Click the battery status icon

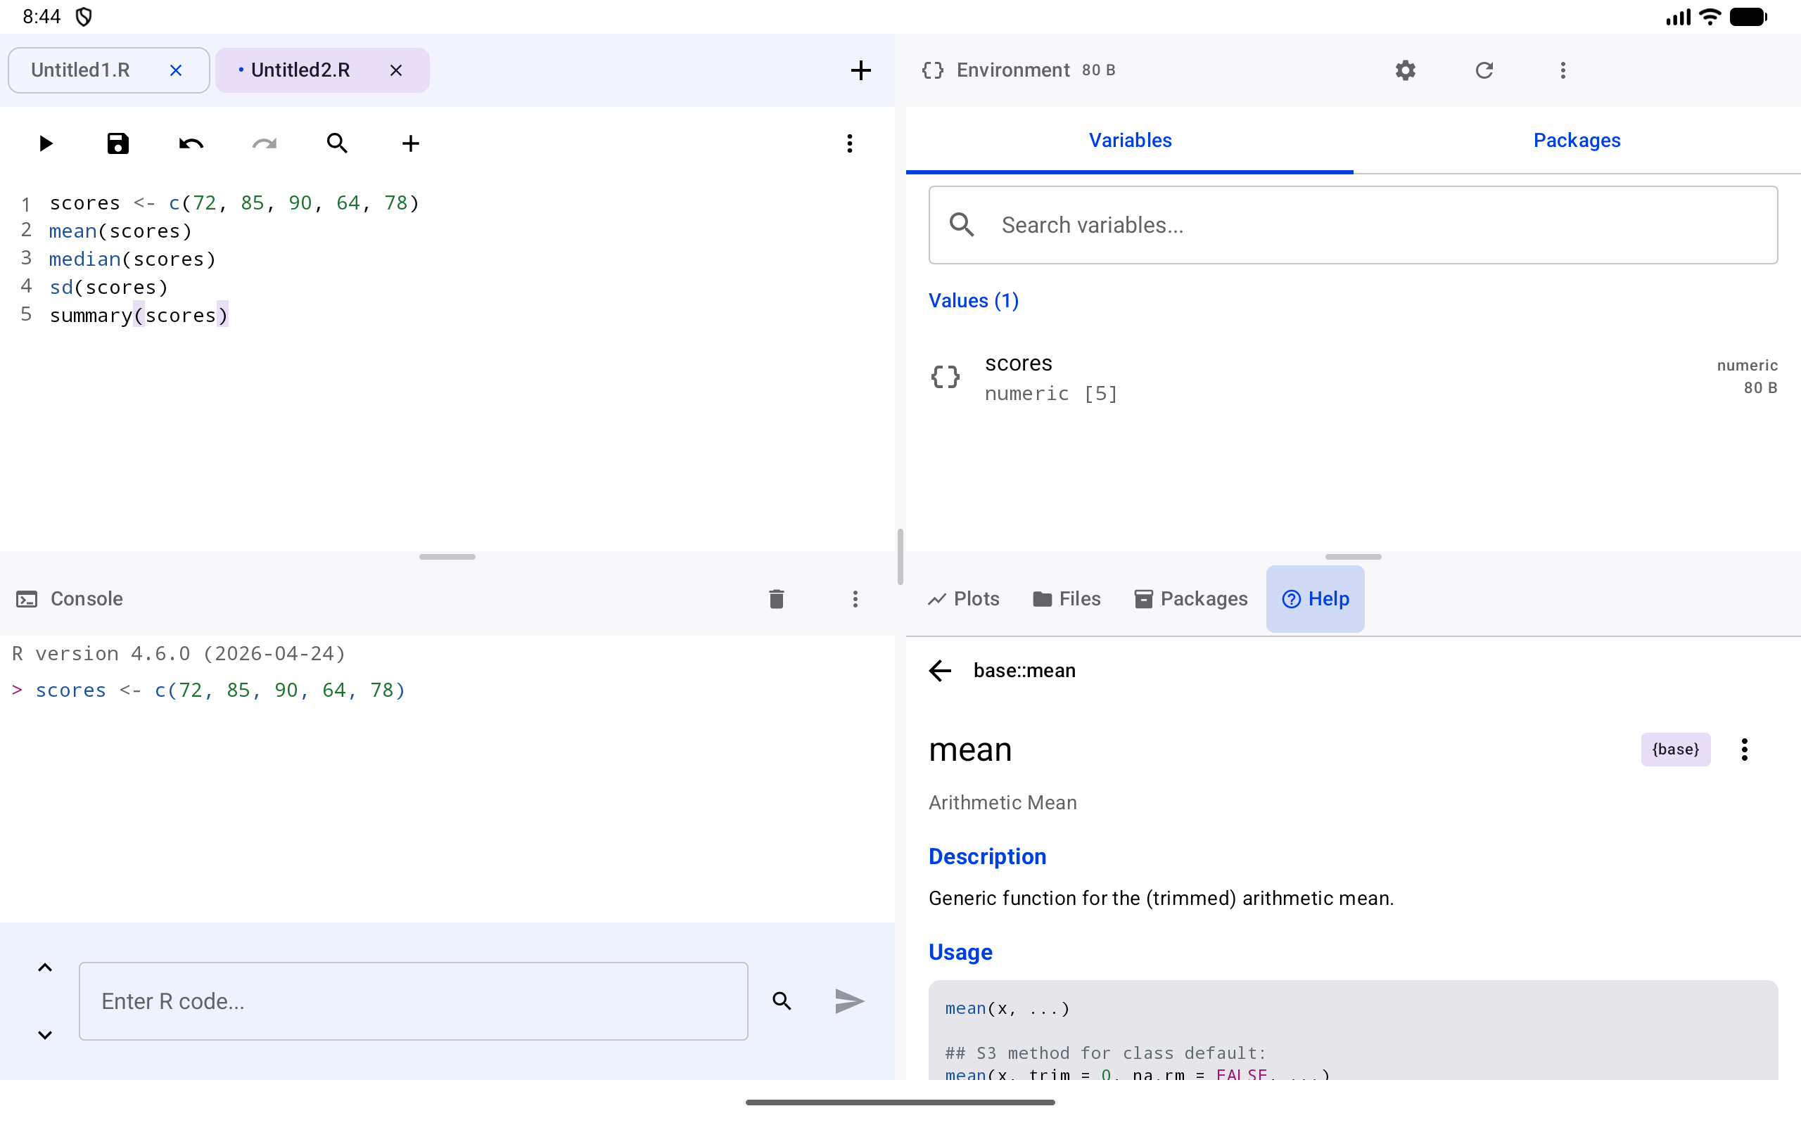tap(1748, 16)
